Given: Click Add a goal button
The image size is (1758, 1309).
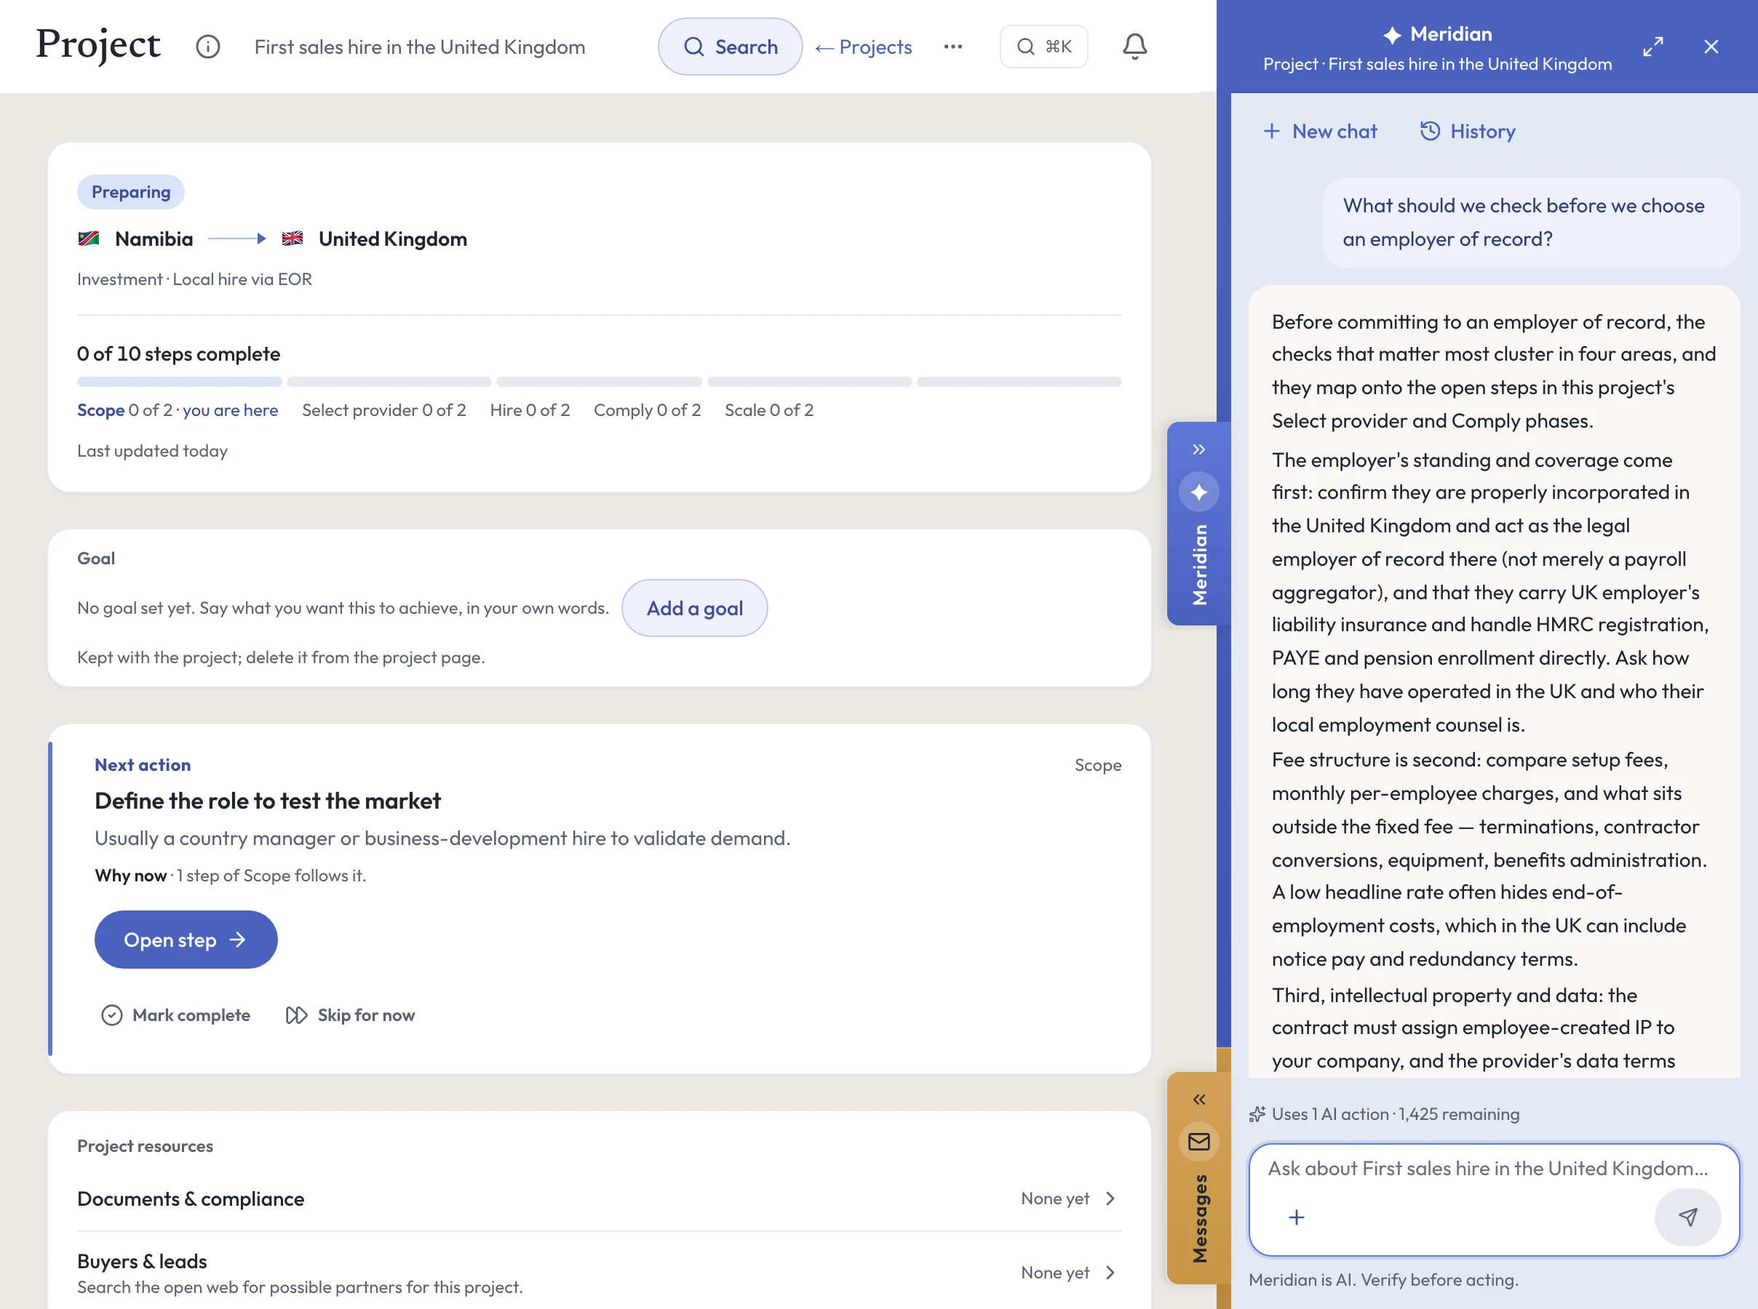Looking at the screenshot, I should 694,608.
